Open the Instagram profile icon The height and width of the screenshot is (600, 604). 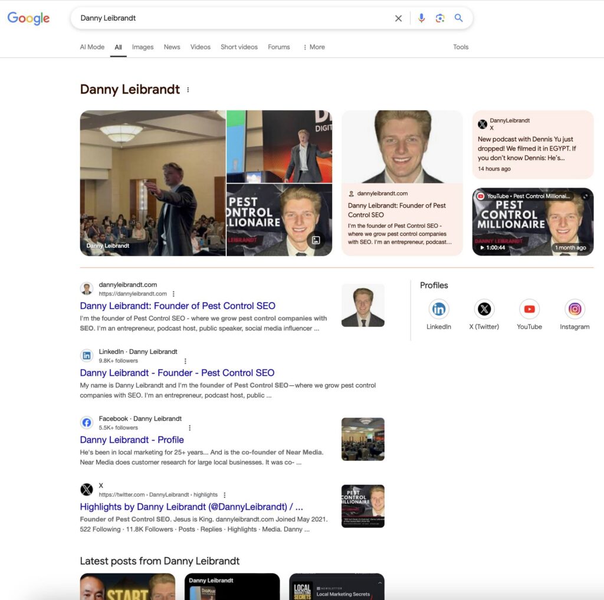point(575,309)
